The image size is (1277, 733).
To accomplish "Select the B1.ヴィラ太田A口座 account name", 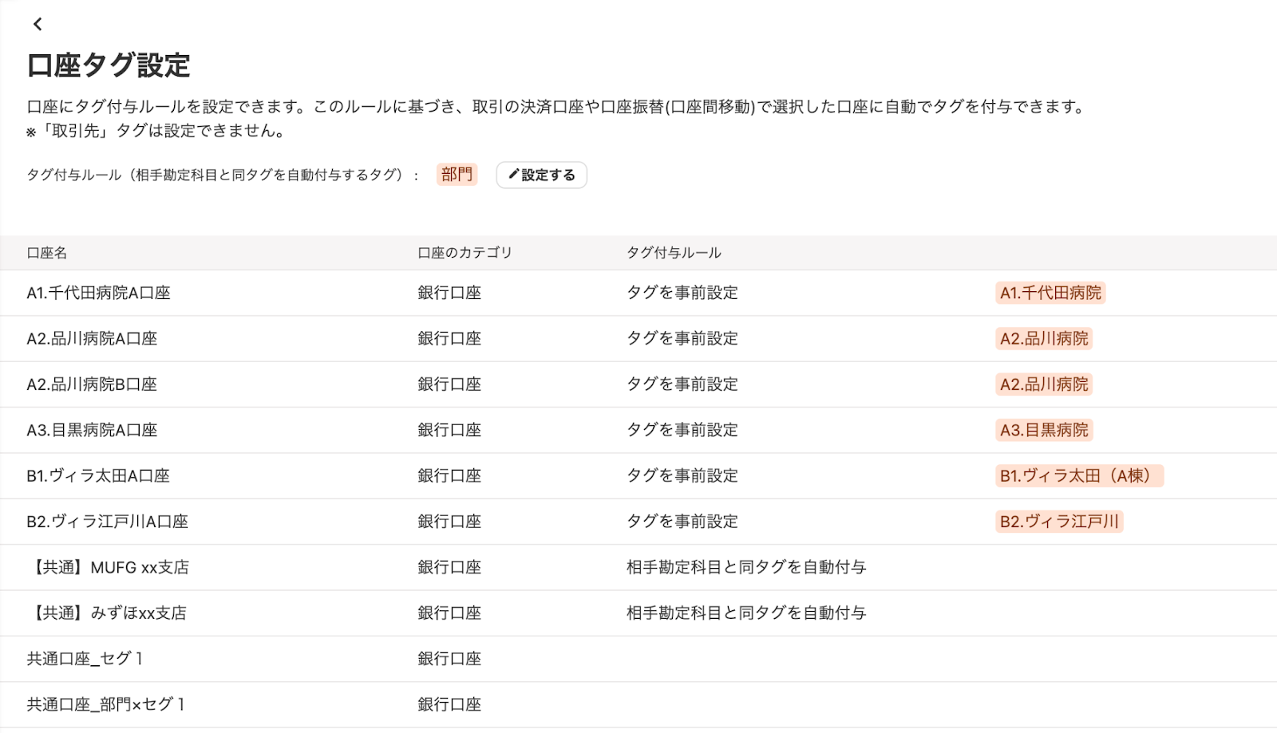I will coord(98,475).
